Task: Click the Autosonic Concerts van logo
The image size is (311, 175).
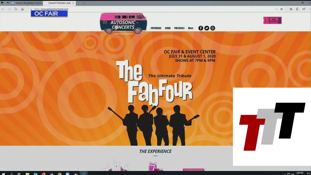Action: coord(123,23)
